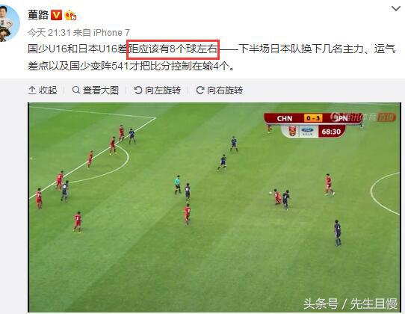The image size is (405, 314).
Task: Click the 头条号 / 先生且慢 watermark
Action: [x=350, y=304]
